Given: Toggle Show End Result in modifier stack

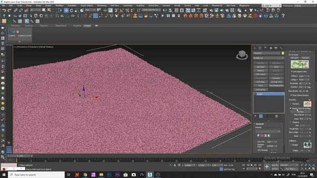Looking at the screenshot, I should click(x=261, y=116).
